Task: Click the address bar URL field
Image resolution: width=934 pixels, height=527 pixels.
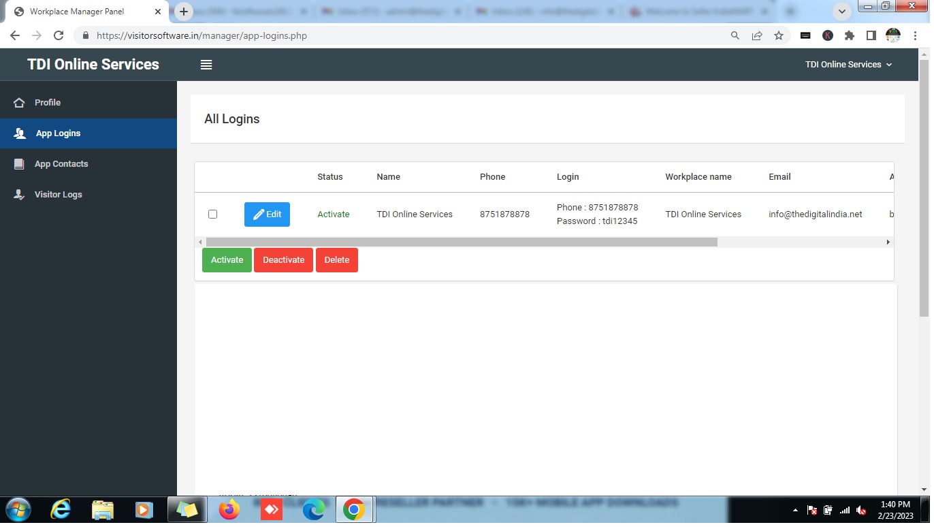Action: [x=408, y=36]
